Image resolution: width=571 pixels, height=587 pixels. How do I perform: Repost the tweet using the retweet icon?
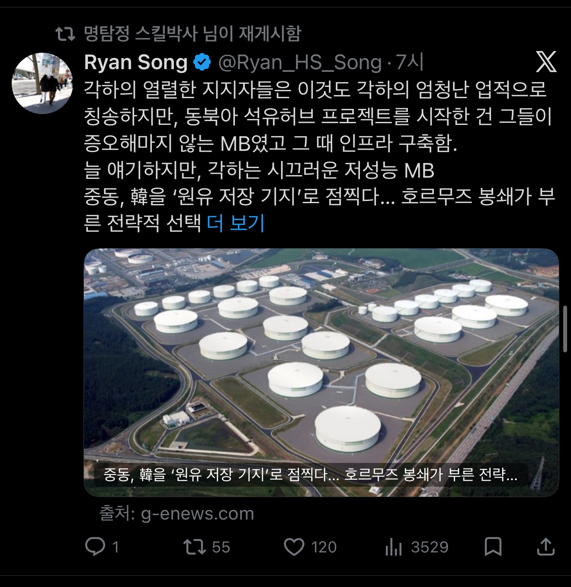tap(194, 546)
